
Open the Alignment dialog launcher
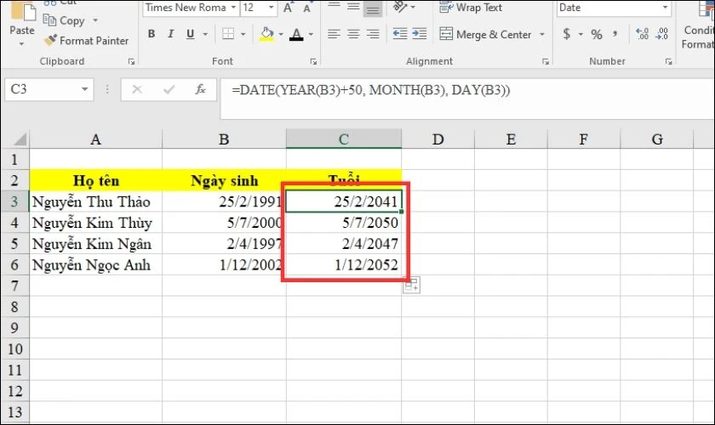546,61
